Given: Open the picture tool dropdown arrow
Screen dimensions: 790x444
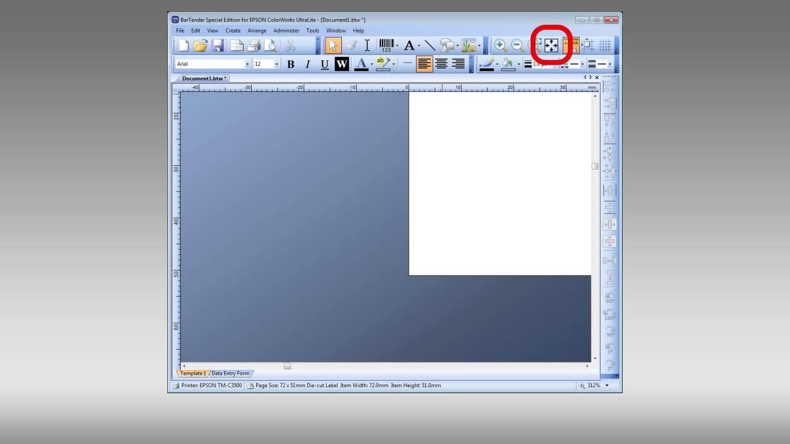Looking at the screenshot, I should [480, 46].
